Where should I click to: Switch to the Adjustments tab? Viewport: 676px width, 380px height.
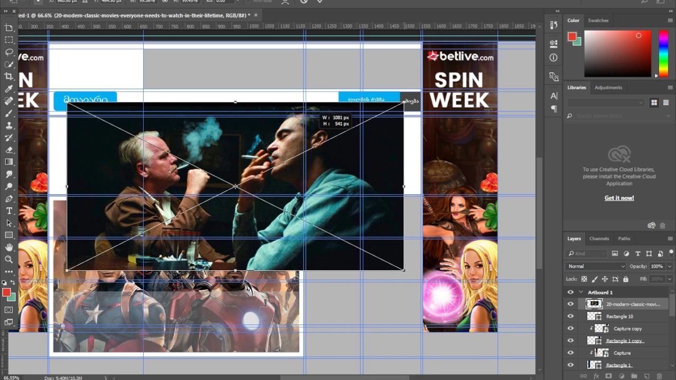coord(608,88)
